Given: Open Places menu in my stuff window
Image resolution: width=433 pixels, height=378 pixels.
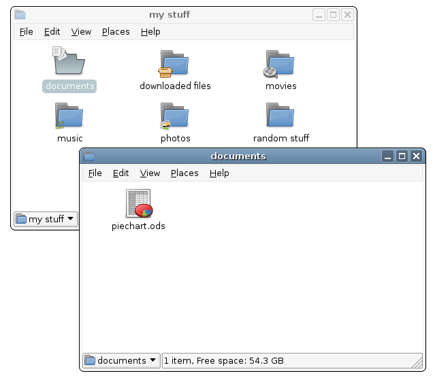Looking at the screenshot, I should 116,32.
